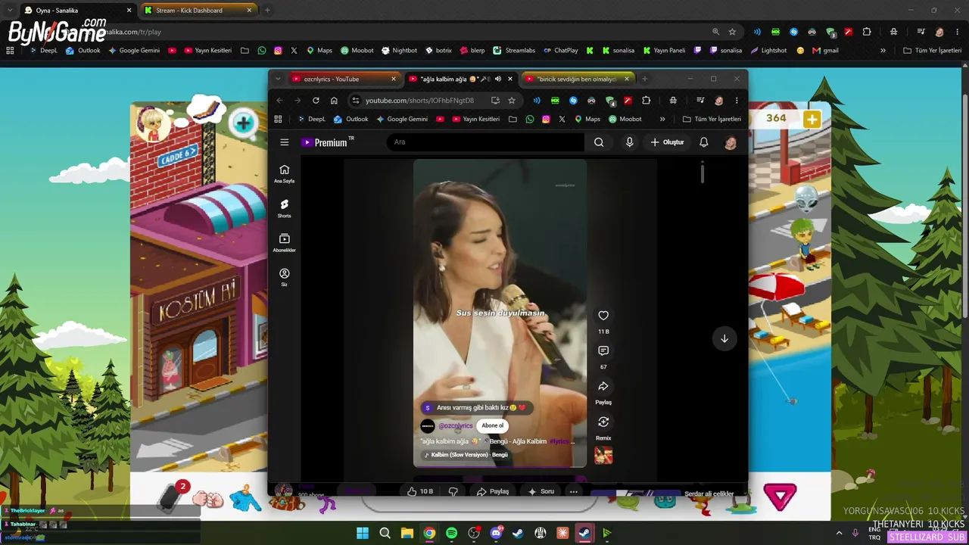This screenshot has width=969, height=545.
Task: Open the short's sound thumbnail
Action: (x=603, y=456)
